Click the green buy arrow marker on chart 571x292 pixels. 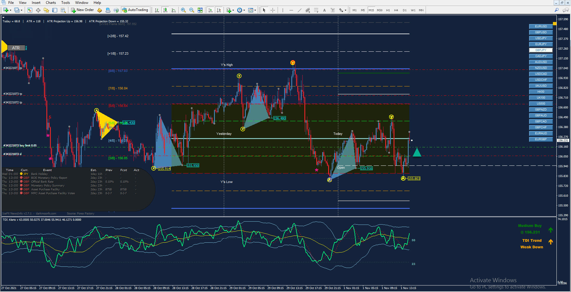click(x=417, y=152)
